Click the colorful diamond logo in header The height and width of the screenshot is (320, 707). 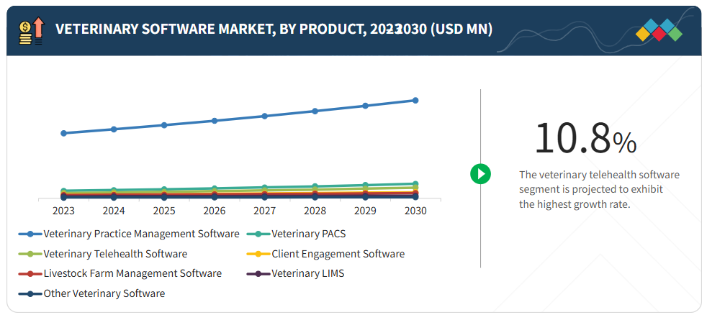pyautogui.click(x=659, y=30)
